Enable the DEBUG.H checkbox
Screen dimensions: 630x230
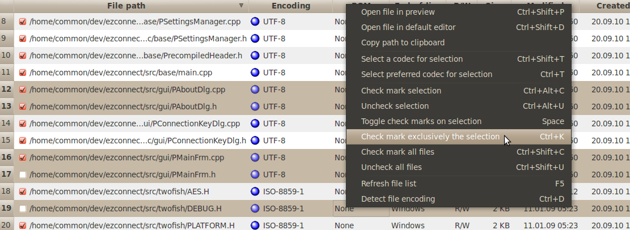23,208
